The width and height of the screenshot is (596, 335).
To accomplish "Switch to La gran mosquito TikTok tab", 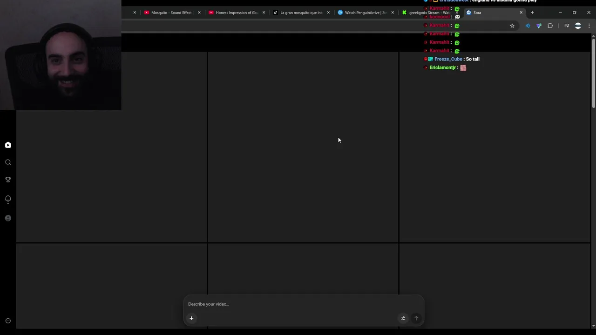I will point(301,13).
